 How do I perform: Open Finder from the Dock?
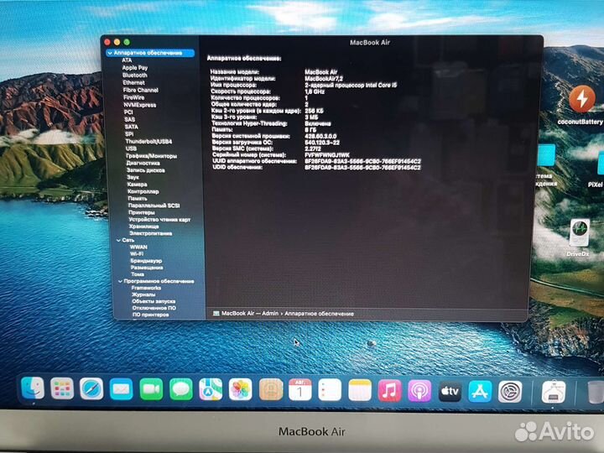[x=33, y=388]
